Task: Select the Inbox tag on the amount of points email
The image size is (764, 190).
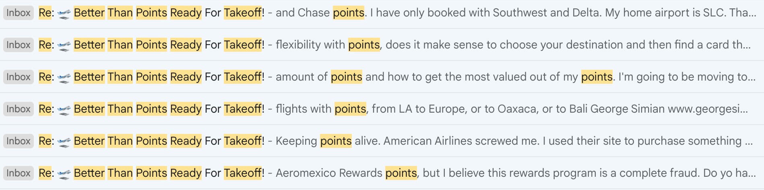Action: click(x=19, y=77)
